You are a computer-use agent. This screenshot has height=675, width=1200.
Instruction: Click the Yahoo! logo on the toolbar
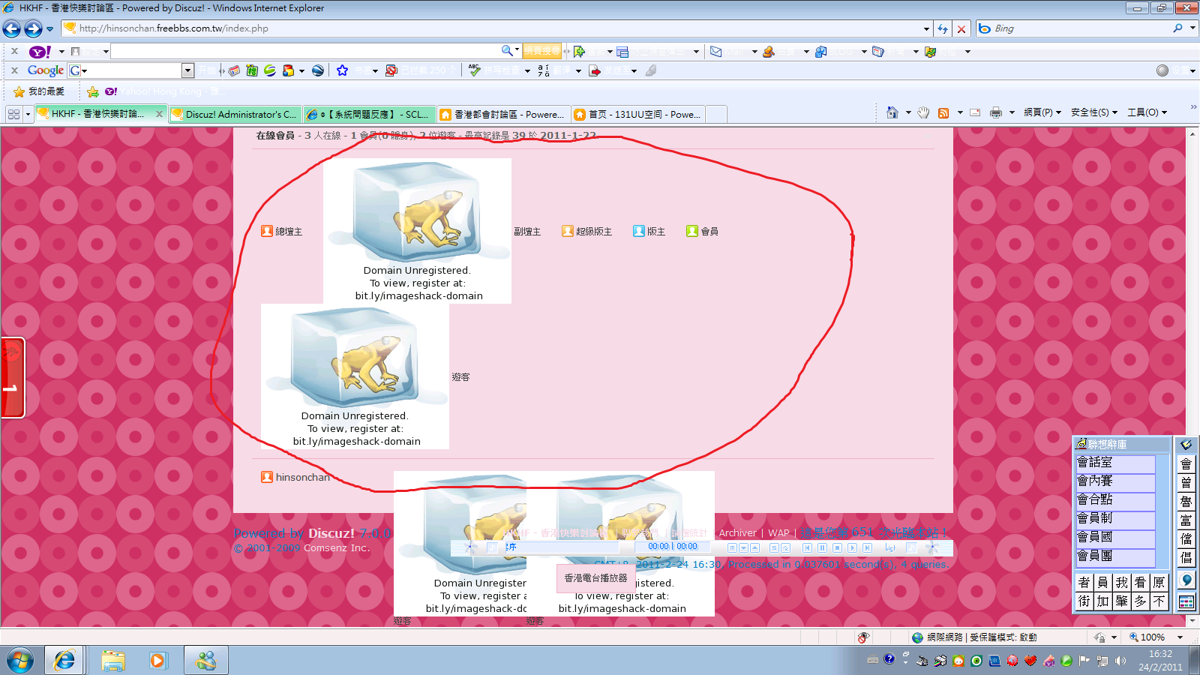coord(39,52)
